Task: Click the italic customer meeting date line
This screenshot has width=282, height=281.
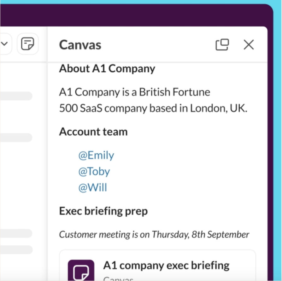Action: pyautogui.click(x=154, y=234)
